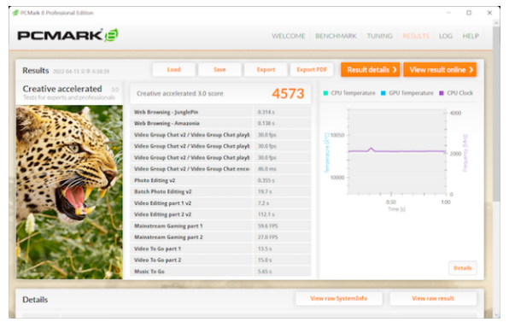509x322 pixels.
Task: Click the CPU Temperature legend swatch
Action: click(325, 93)
